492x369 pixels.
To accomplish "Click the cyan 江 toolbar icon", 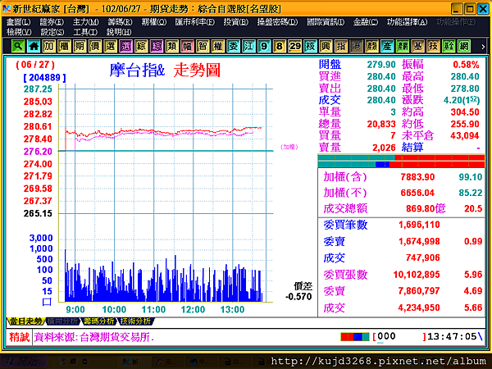I will tap(248, 46).
